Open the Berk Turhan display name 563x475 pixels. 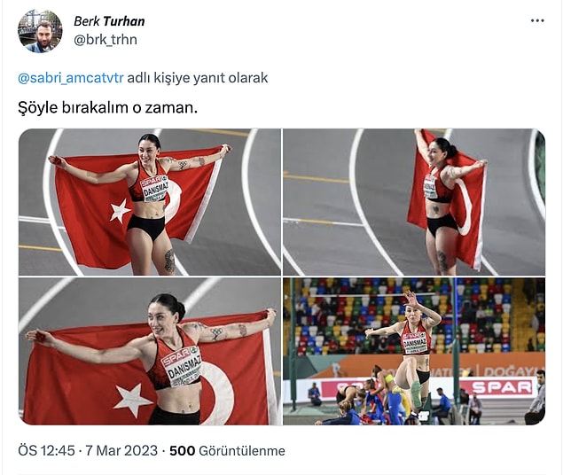(x=109, y=21)
